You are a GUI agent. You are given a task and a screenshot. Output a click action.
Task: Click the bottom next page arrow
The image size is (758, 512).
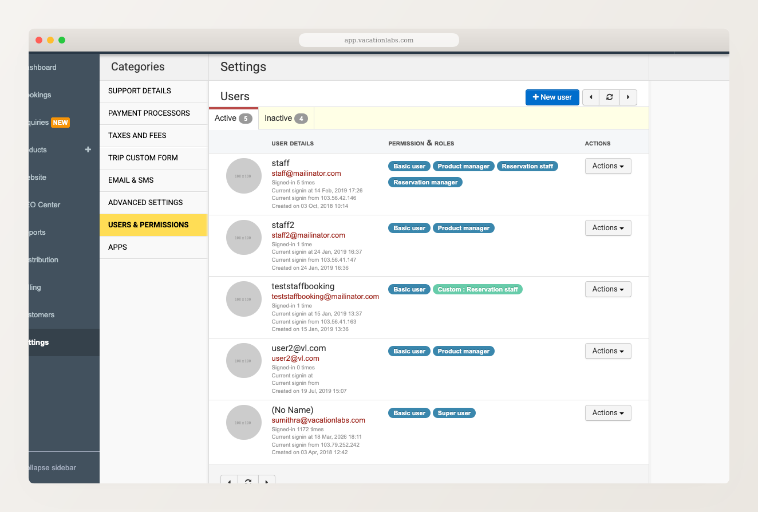click(x=267, y=481)
